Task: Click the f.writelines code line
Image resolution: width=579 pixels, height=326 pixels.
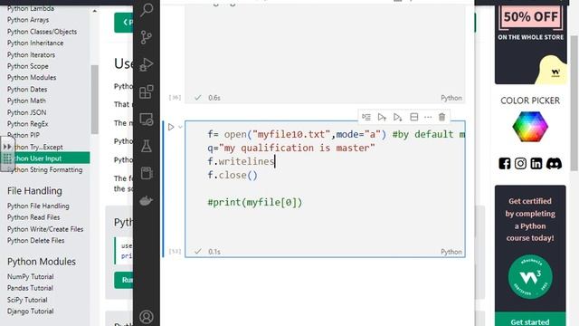Action: point(242,161)
